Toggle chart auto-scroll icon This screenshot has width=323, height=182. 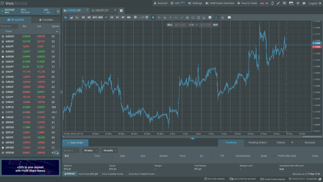223,18
